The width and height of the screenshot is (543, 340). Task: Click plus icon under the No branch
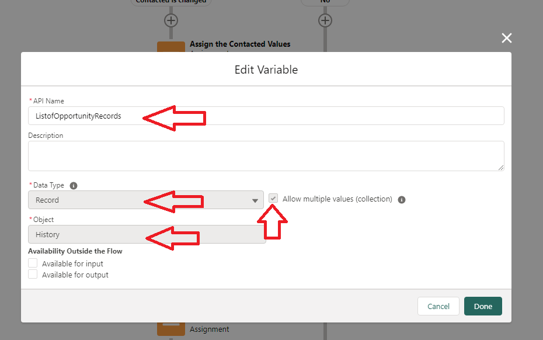pyautogui.click(x=325, y=20)
